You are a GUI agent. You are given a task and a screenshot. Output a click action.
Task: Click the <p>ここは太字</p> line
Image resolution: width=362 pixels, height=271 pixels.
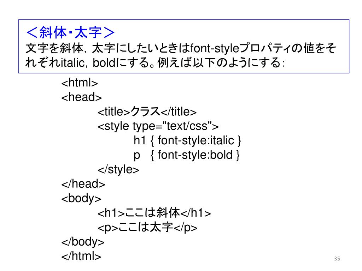point(147,227)
